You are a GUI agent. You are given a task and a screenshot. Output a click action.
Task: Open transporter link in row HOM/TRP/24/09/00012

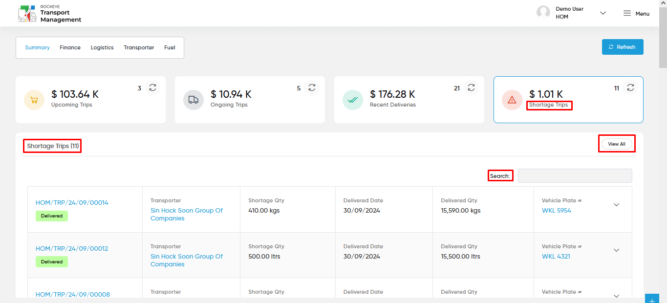187,260
